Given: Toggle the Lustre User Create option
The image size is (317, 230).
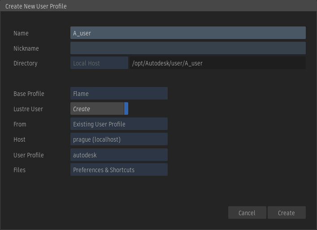Looking at the screenshot, I should tap(99, 109).
